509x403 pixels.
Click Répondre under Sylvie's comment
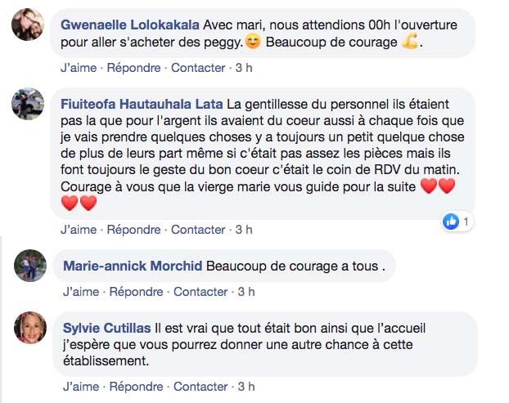click(x=136, y=386)
